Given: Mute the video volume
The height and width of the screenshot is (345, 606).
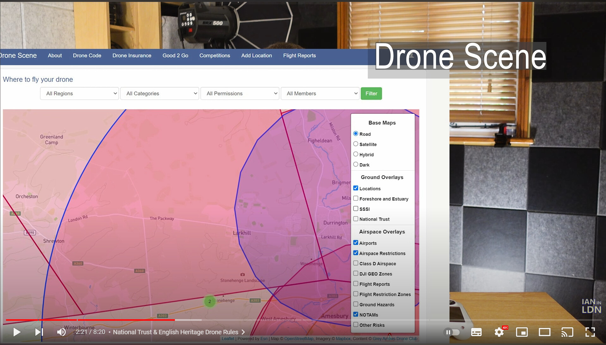Looking at the screenshot, I should (x=61, y=332).
